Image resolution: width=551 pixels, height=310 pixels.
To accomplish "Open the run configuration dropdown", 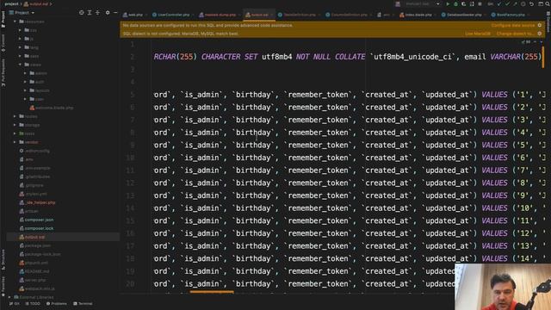I will click(422, 4).
